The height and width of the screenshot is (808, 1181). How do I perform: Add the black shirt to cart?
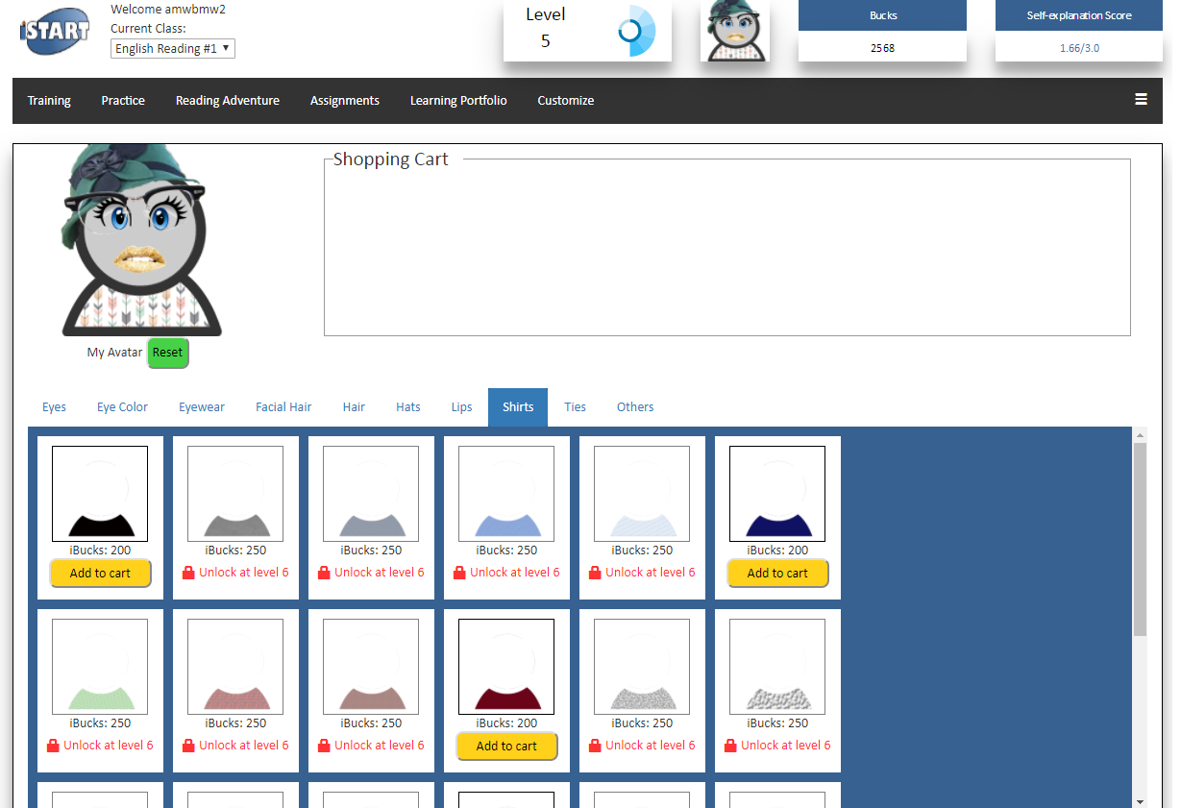click(x=100, y=574)
